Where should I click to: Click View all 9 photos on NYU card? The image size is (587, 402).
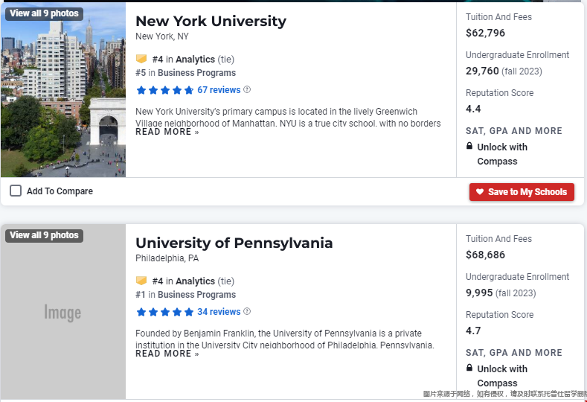[x=44, y=13]
